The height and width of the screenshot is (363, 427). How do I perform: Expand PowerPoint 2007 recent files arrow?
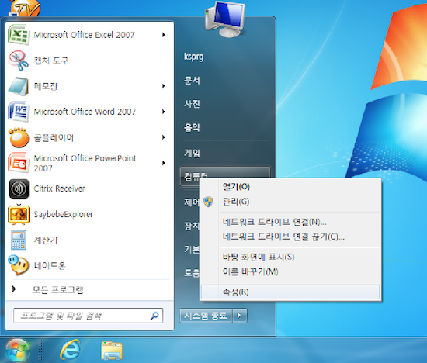click(x=163, y=163)
